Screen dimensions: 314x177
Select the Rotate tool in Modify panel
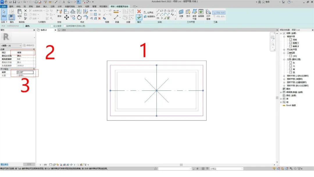(x=79, y=17)
